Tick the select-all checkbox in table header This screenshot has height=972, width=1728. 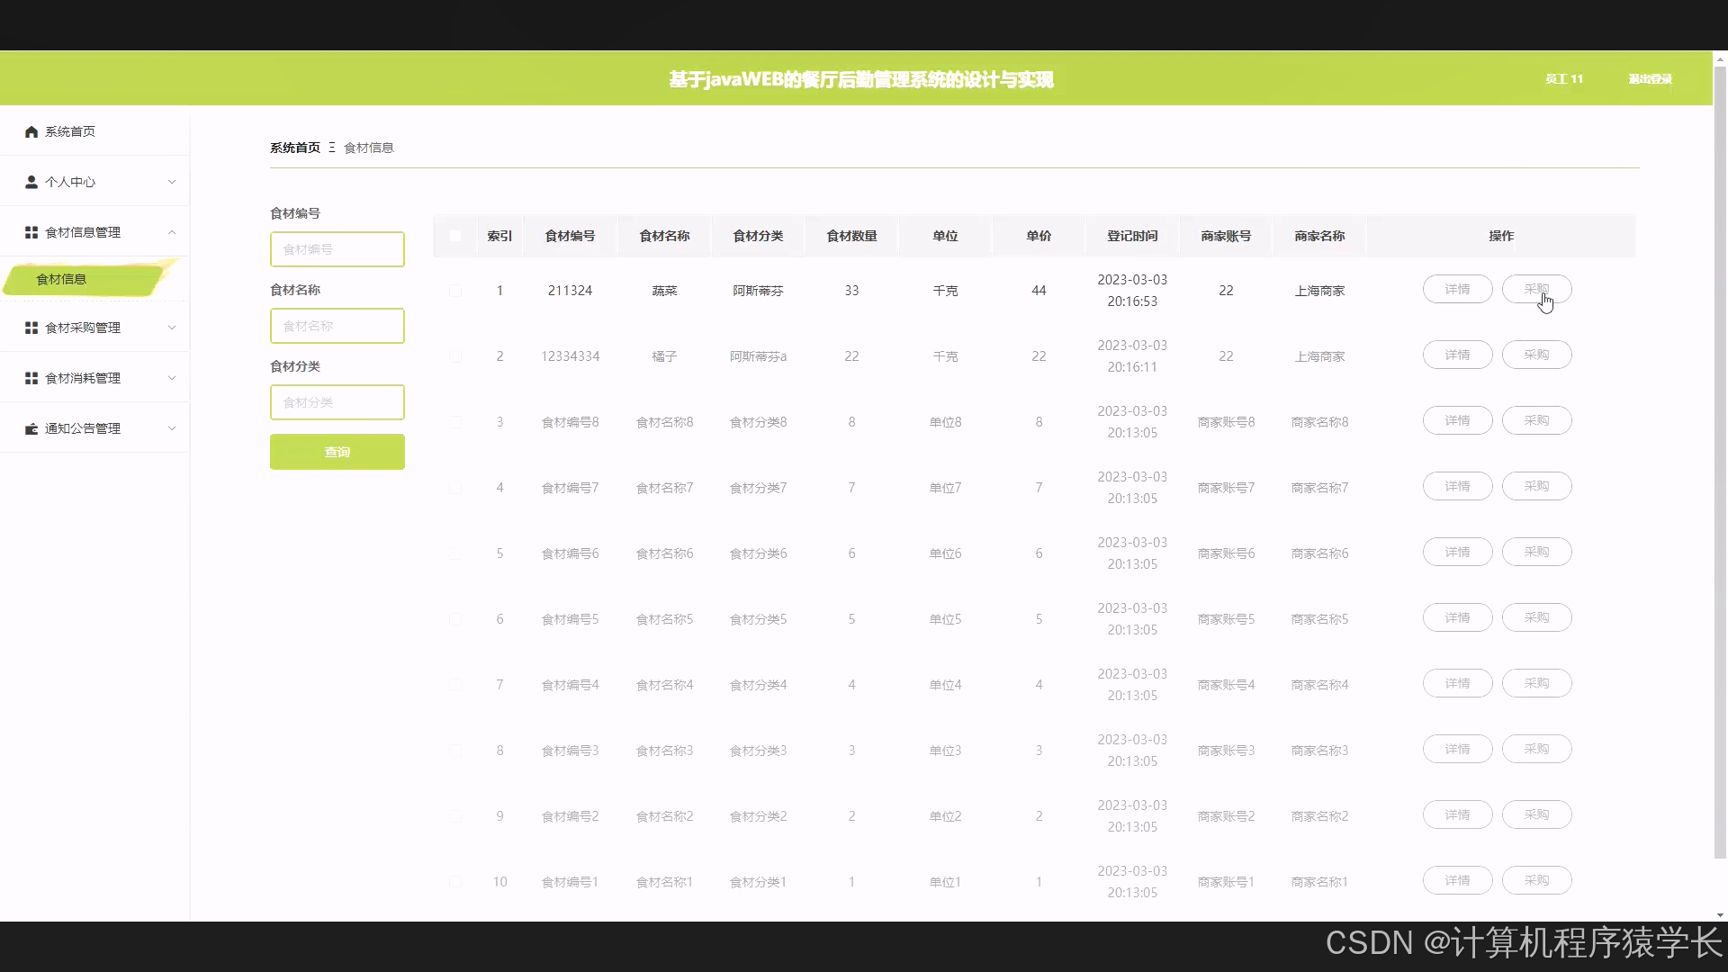pos(455,236)
